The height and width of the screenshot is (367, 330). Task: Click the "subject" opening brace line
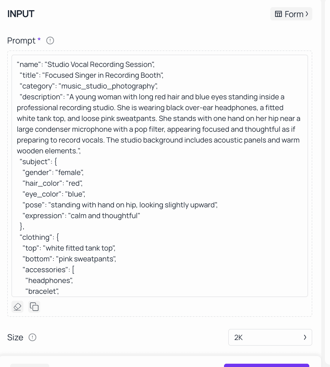(38, 162)
